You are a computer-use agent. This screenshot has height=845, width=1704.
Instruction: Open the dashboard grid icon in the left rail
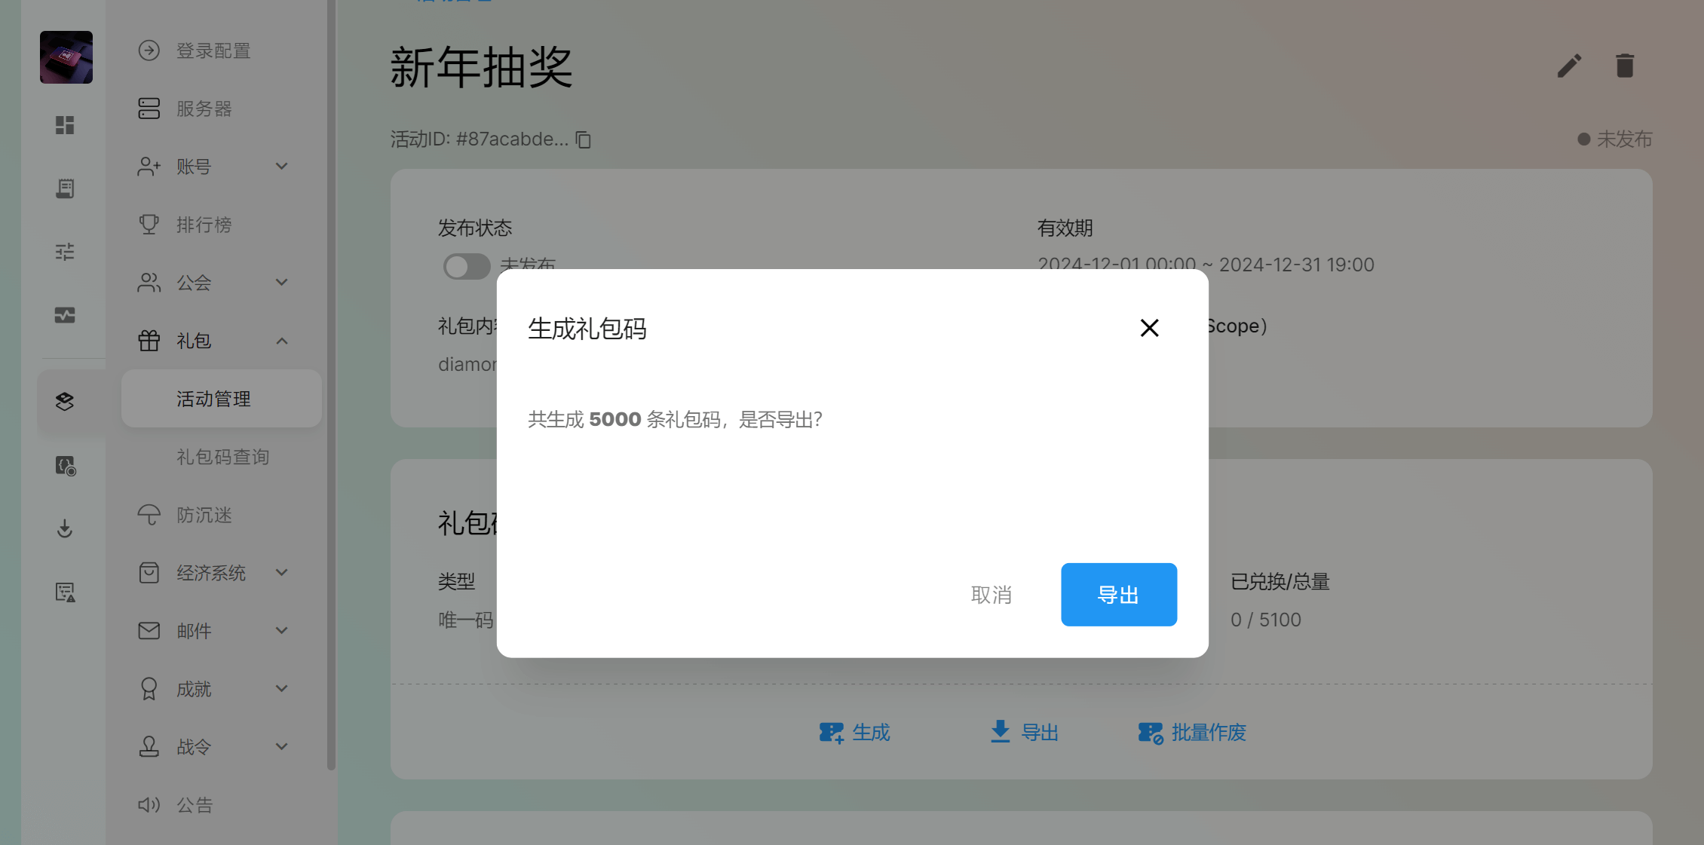pos(65,125)
